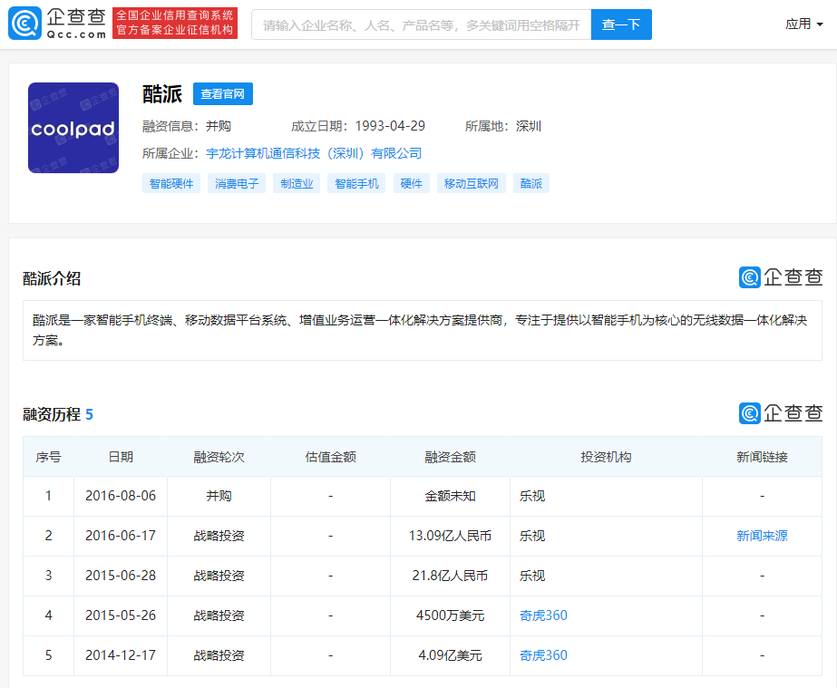Select the 酷派 tag
Viewport: 837px width, 688px height.
point(531,184)
